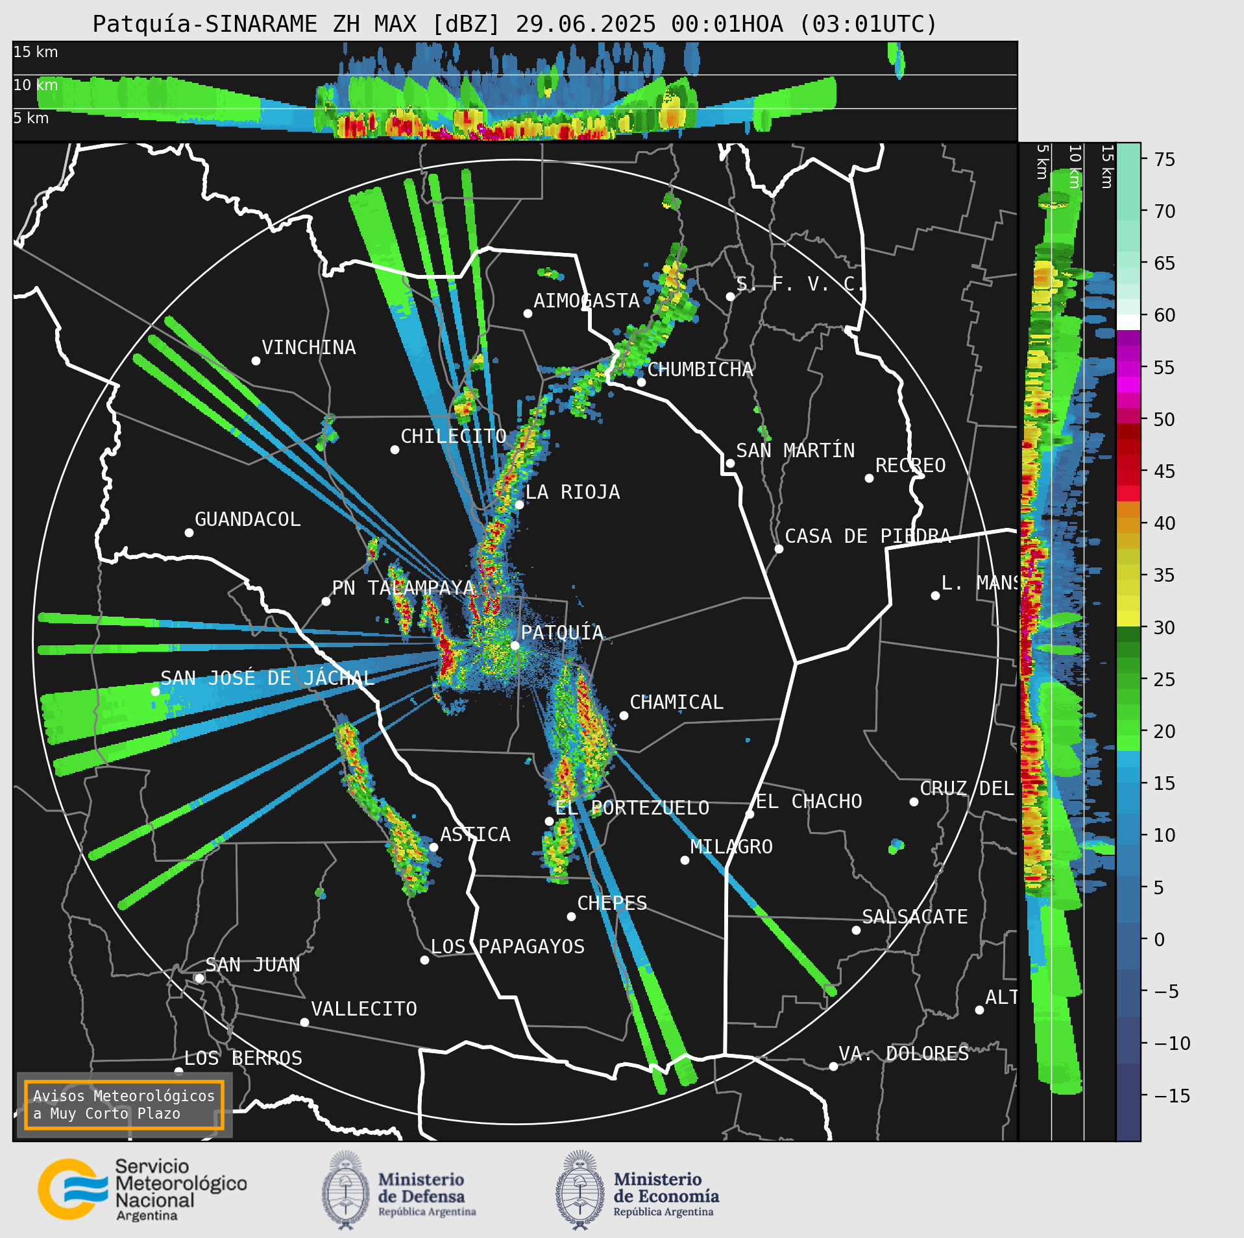Click the white dot marking Patquía radar
Screen dimensions: 1244x1238
[x=515, y=645]
